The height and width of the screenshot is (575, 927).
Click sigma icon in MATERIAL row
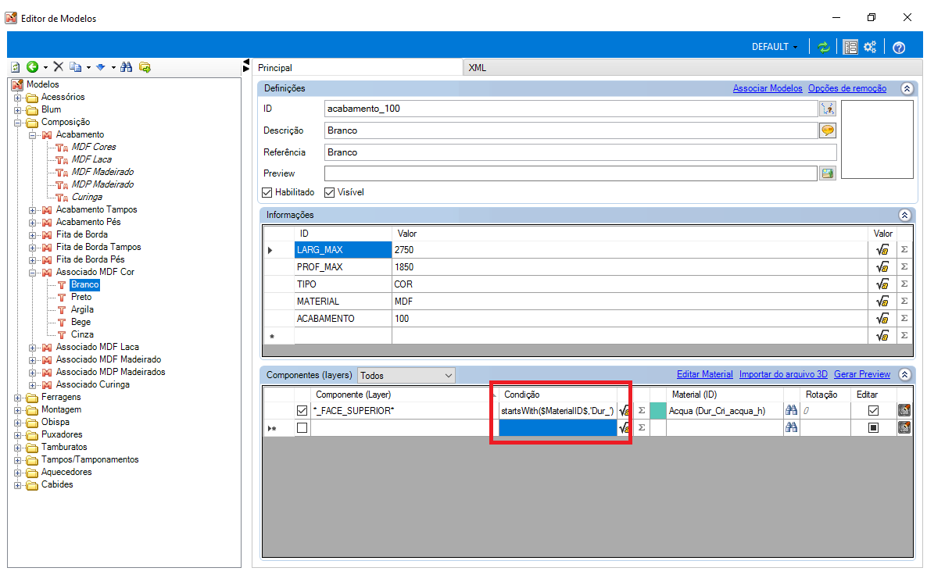click(x=904, y=302)
